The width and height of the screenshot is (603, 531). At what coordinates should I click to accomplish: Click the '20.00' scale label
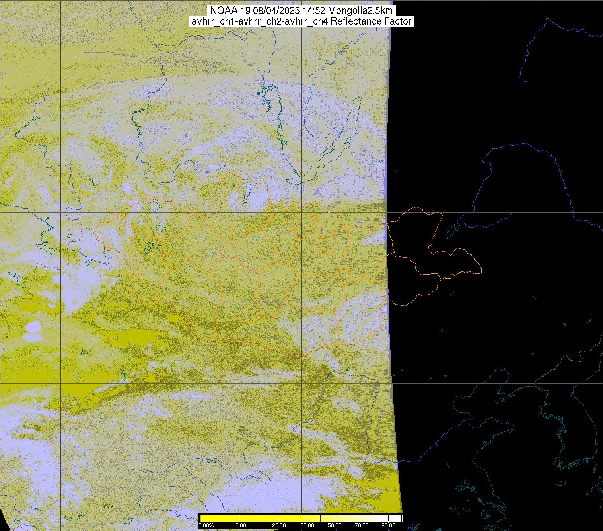pyautogui.click(x=279, y=526)
